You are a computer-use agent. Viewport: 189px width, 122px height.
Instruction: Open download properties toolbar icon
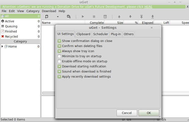[105, 17]
